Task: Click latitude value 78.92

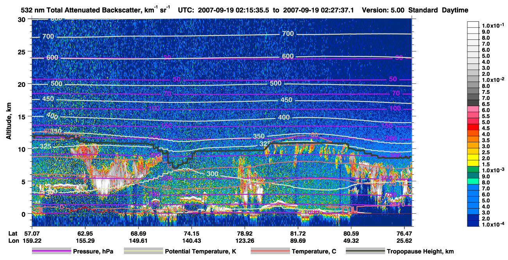Action: coord(245,233)
